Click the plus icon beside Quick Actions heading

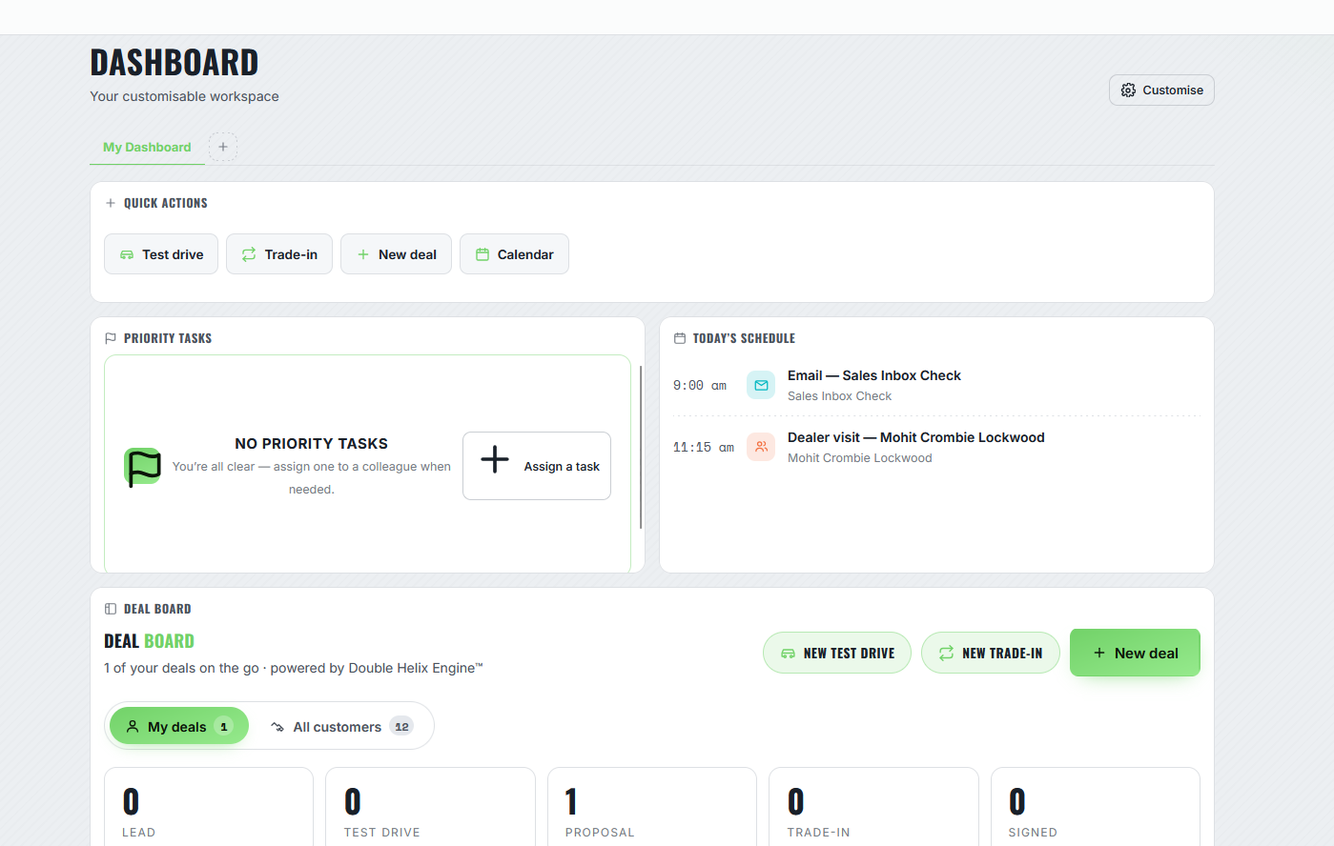pos(111,203)
